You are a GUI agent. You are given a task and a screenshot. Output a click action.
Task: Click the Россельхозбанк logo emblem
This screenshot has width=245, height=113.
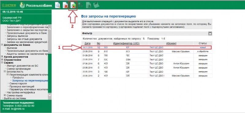tap(22, 5)
